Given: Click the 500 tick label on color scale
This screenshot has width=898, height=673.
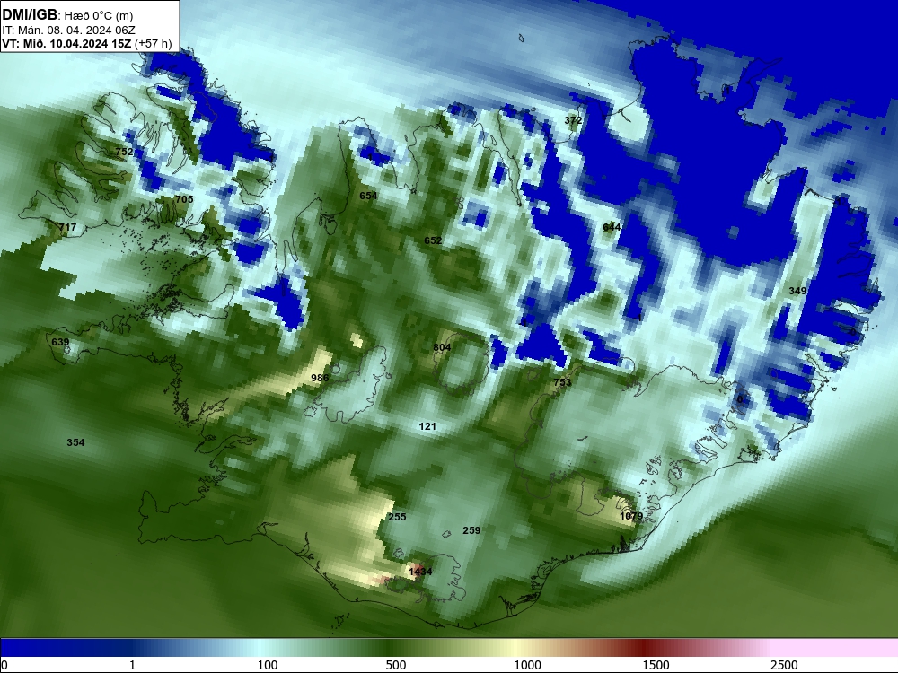Looking at the screenshot, I should coord(396,665).
